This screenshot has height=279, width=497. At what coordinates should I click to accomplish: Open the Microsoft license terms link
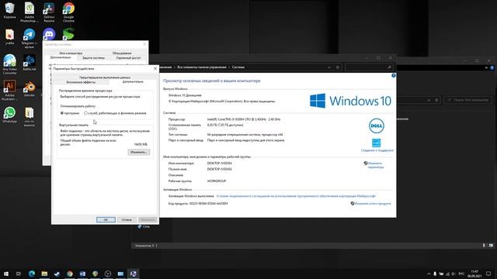[296, 196]
